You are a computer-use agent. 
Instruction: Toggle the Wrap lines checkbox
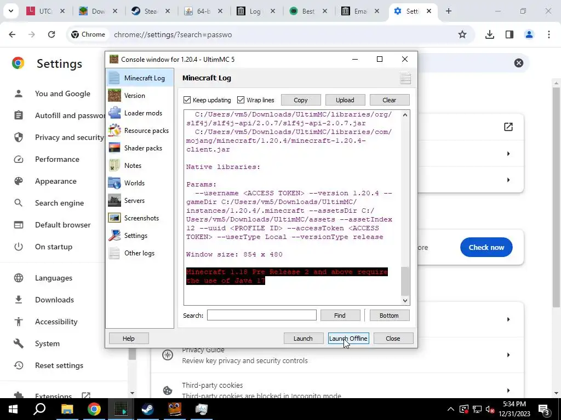(x=256, y=100)
